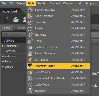Viewport: 99px width, 96px height.
Task: Open the Window menu
Action: point(68,3)
